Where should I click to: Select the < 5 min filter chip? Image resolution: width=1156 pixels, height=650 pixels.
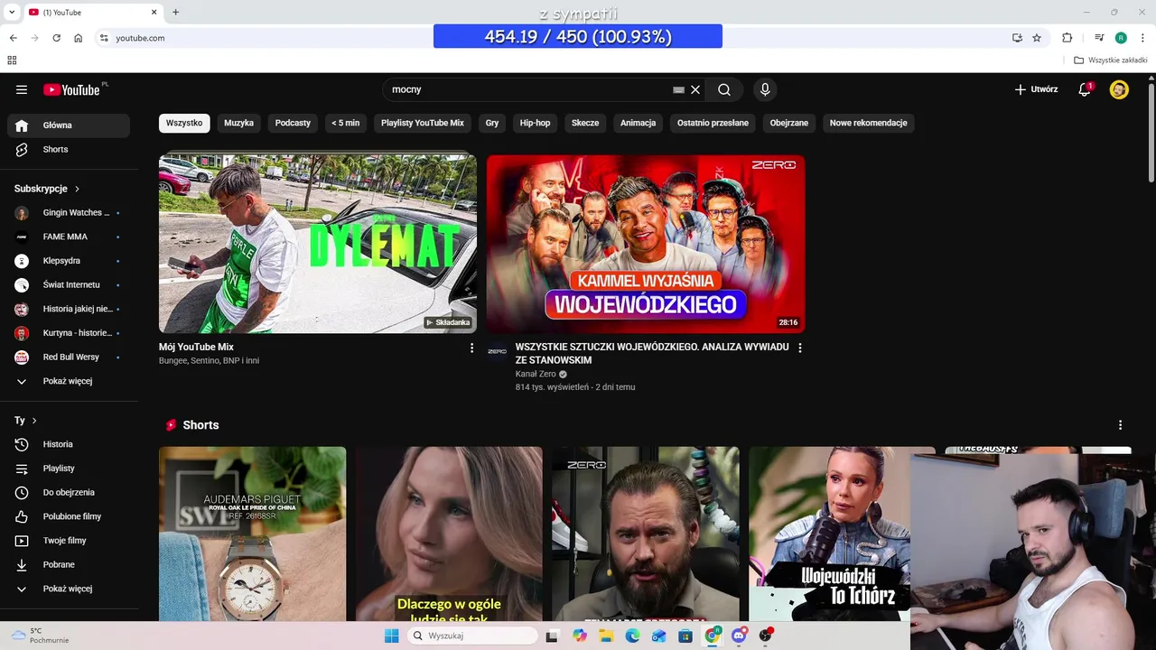click(345, 123)
